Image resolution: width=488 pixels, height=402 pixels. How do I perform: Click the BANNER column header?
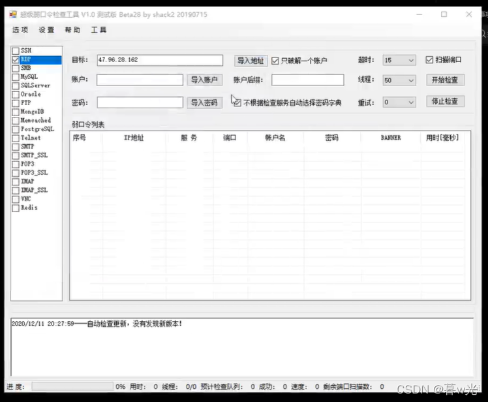(391, 138)
